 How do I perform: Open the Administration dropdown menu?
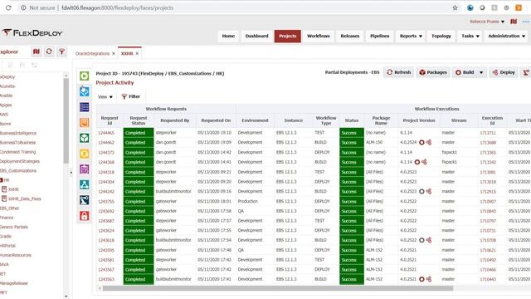tap(506, 36)
